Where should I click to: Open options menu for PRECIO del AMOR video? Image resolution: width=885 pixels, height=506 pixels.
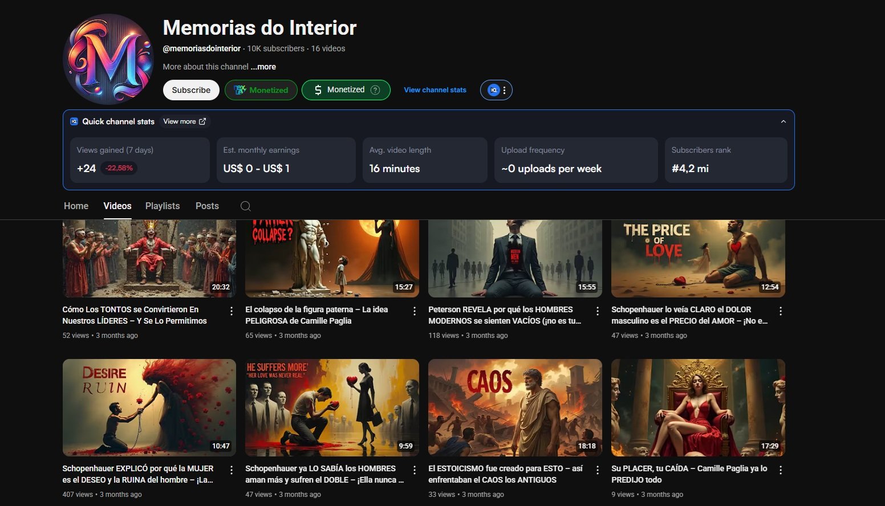click(781, 311)
